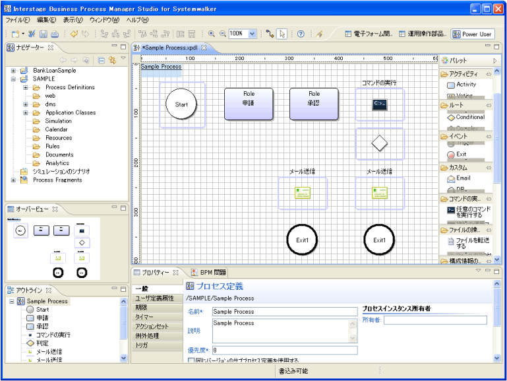Open the ファイル menu
The height and width of the screenshot is (381, 507).
(x=17, y=20)
